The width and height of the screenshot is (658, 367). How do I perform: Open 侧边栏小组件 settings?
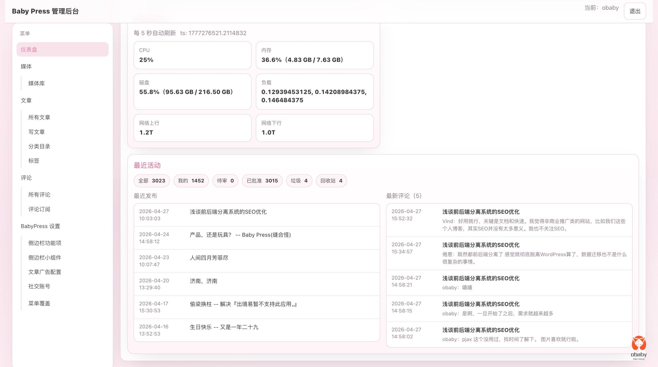[45, 258]
